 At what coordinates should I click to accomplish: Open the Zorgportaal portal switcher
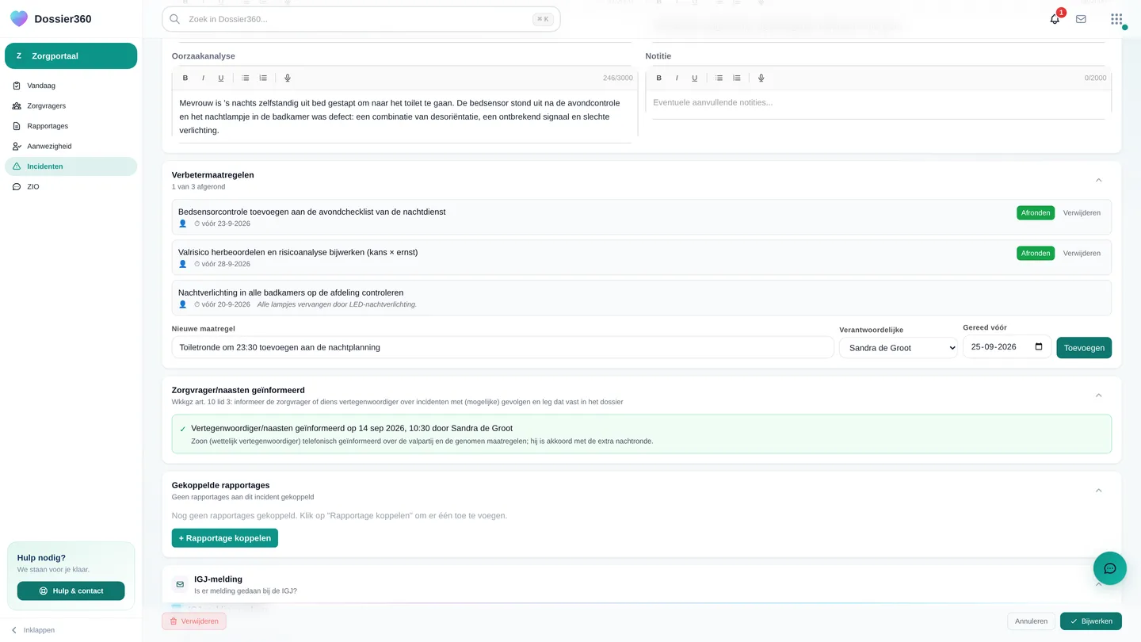click(71, 56)
